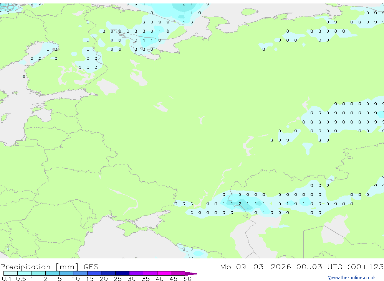The width and height of the screenshot is (384, 281).
Task: Click the 0.5–1 mm legend swatch
Action: coord(25,273)
